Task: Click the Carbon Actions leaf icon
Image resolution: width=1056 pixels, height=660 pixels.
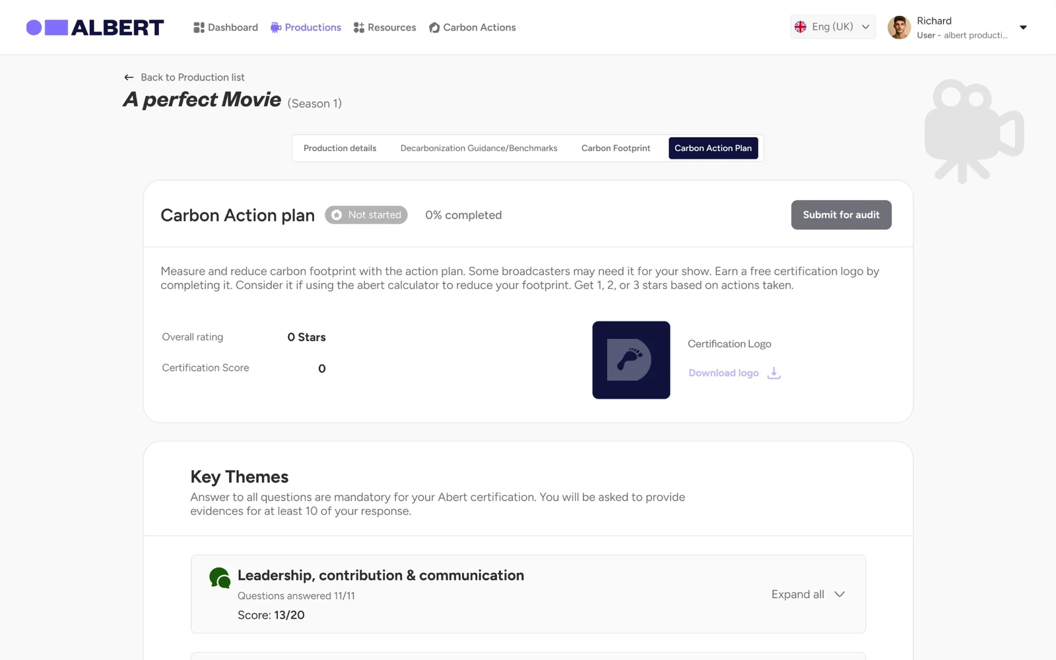Action: [x=434, y=27]
